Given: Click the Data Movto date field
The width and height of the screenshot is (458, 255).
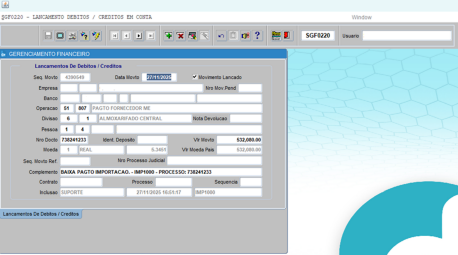Looking at the screenshot, I should [159, 77].
